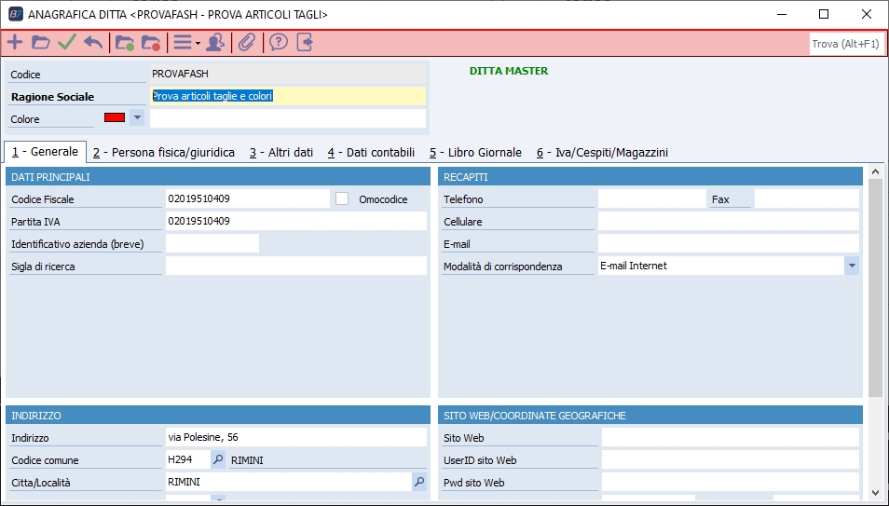This screenshot has height=506, width=889.
Task: Open the 5 - Libro Giornale tab
Action: 475,153
